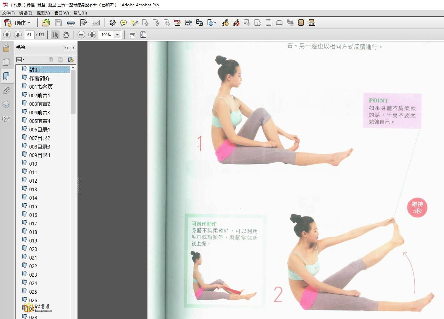
Task: Click the Delete pages icon
Action: (145, 23)
